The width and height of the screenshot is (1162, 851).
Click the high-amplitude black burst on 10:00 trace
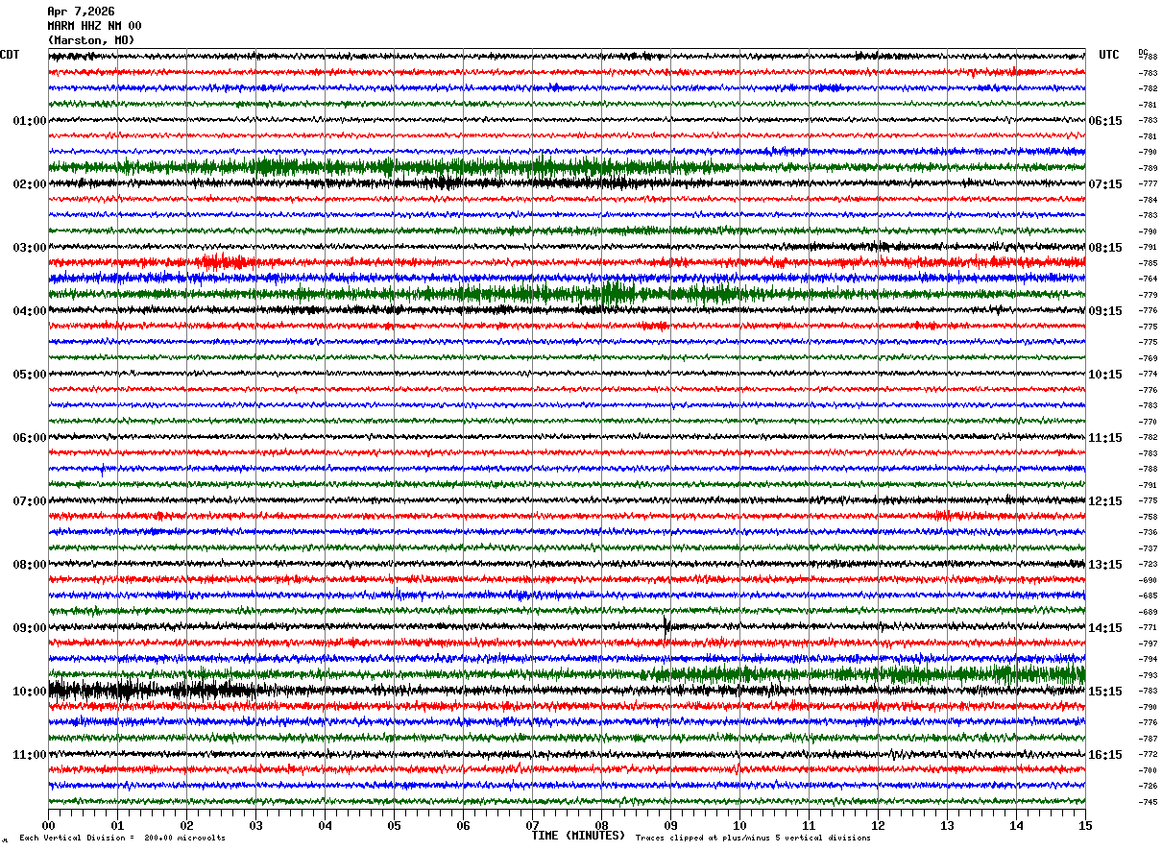[x=154, y=690]
